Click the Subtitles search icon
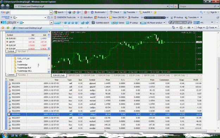This screenshot has width=220, height=138. pos(93,23)
